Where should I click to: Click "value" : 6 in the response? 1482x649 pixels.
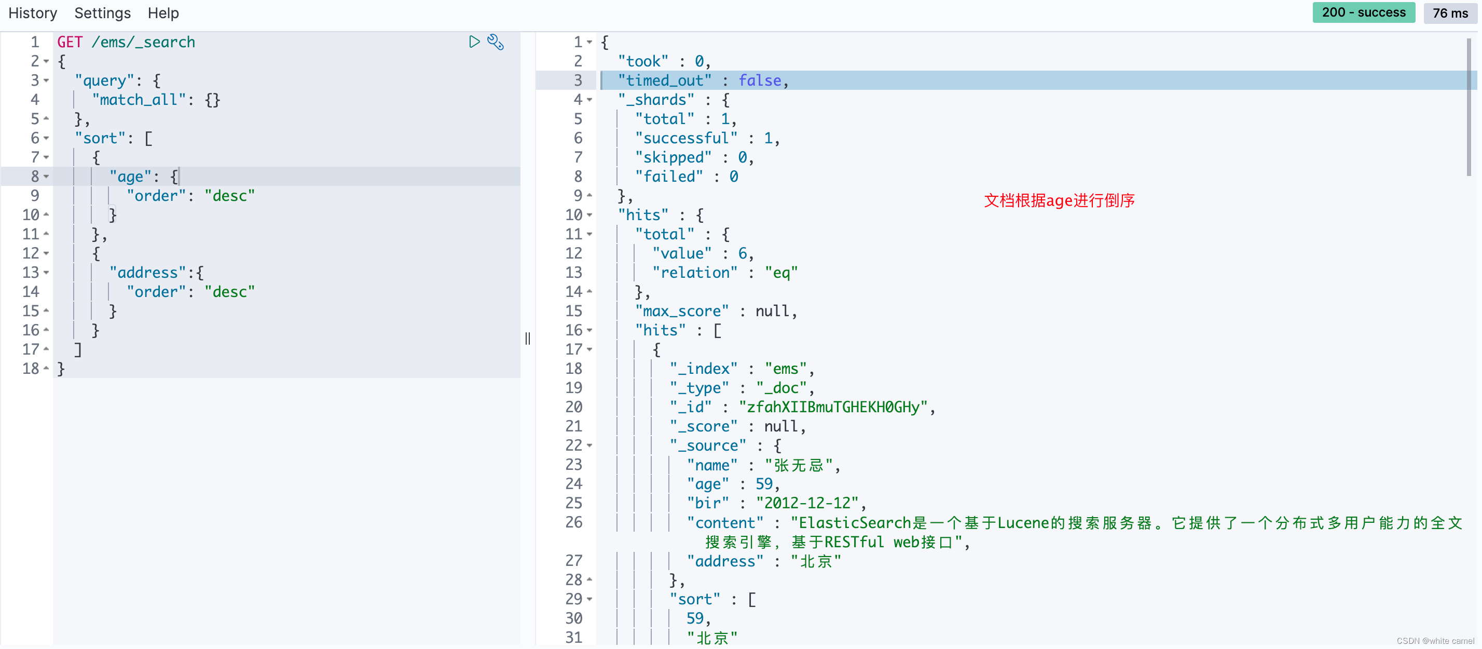click(703, 253)
